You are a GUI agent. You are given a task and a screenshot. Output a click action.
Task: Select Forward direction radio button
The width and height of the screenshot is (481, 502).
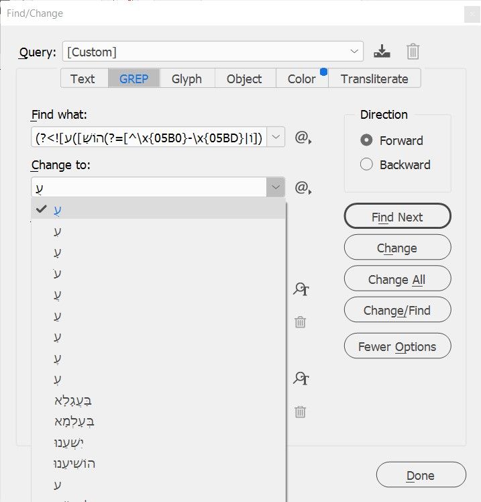click(x=366, y=140)
